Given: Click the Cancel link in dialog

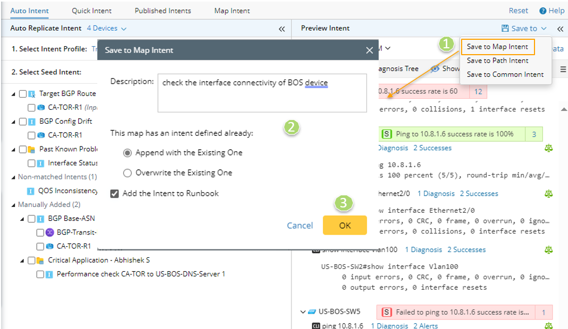Looking at the screenshot, I should 300,226.
